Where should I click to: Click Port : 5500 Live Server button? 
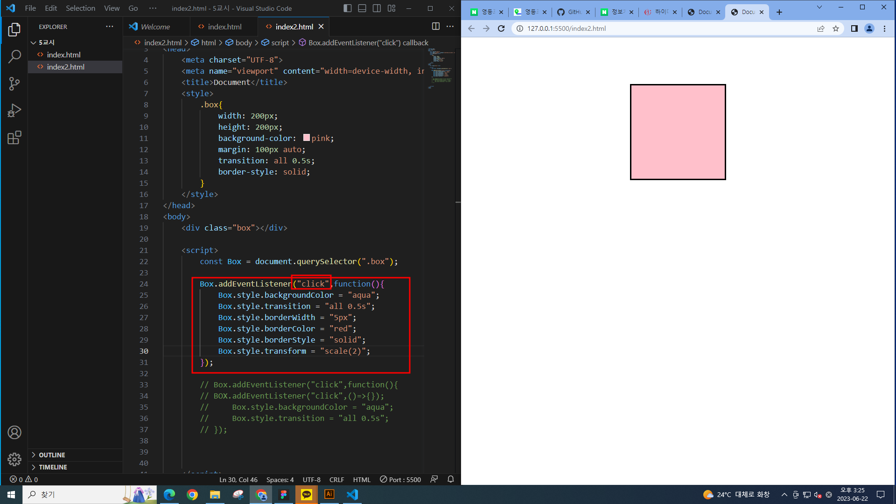tap(400, 479)
